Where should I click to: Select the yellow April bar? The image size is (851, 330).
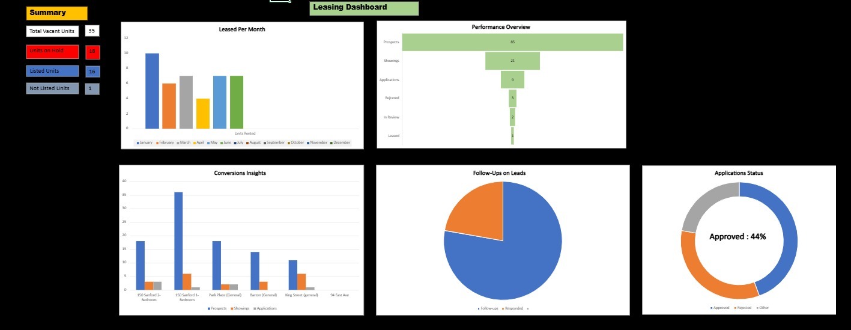coord(203,114)
